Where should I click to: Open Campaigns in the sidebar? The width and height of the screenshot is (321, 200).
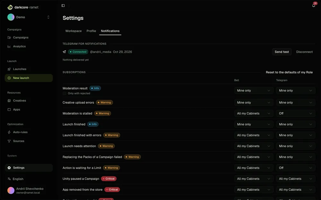coord(29,37)
